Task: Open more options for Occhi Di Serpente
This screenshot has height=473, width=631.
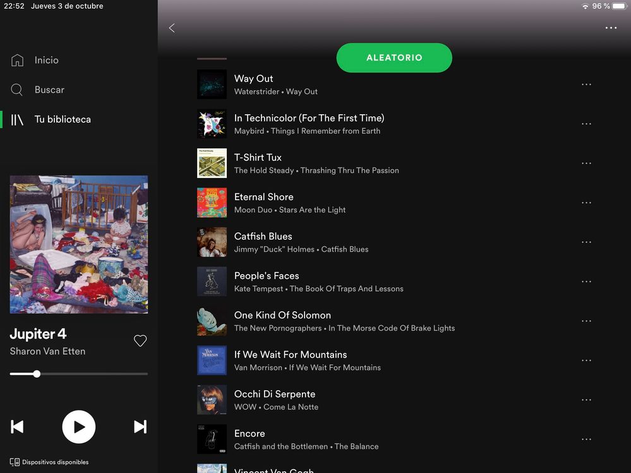Action: (x=586, y=400)
